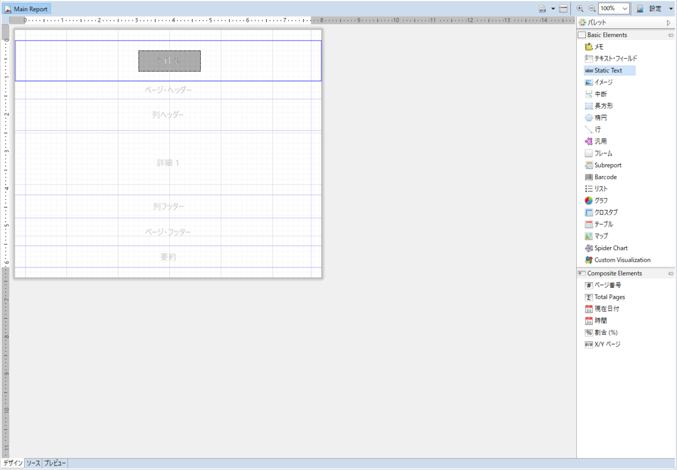Select the グラフ chart element
The height and width of the screenshot is (470, 677).
click(597, 201)
